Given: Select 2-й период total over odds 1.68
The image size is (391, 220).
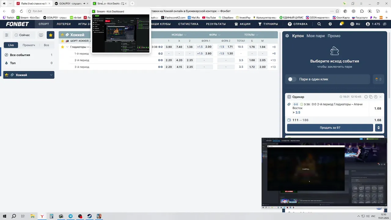Looking at the screenshot, I should point(252,60).
